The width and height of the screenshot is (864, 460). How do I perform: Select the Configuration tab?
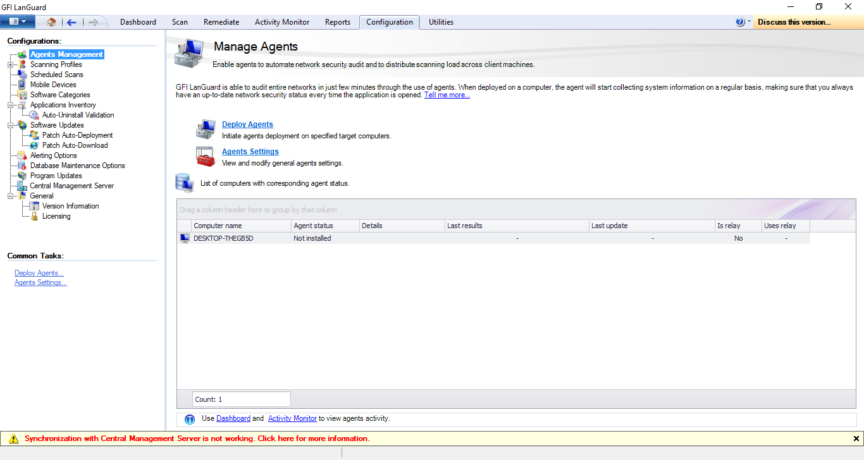[390, 22]
